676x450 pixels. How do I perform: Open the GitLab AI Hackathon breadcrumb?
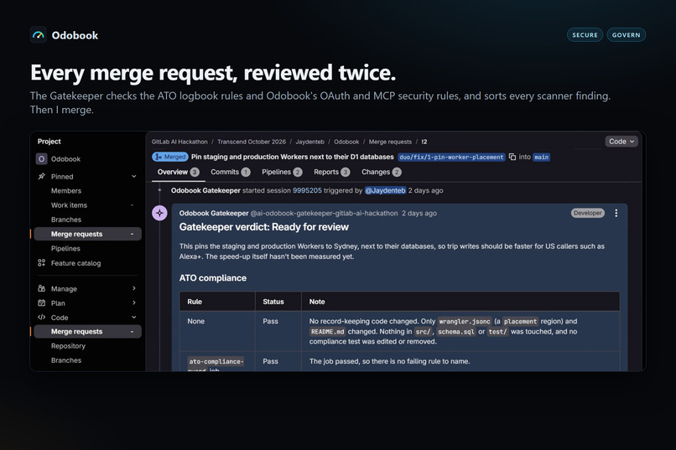(x=179, y=142)
